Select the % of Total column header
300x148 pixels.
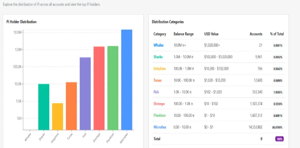tap(277, 34)
